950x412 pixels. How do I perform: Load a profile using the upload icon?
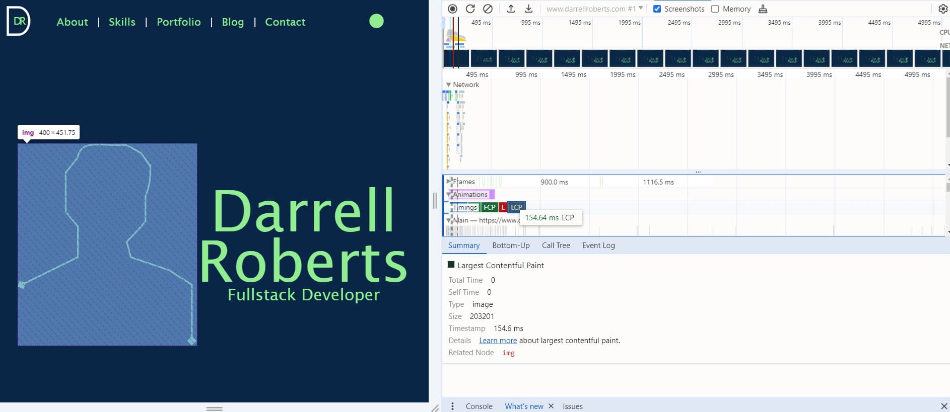[x=511, y=9]
